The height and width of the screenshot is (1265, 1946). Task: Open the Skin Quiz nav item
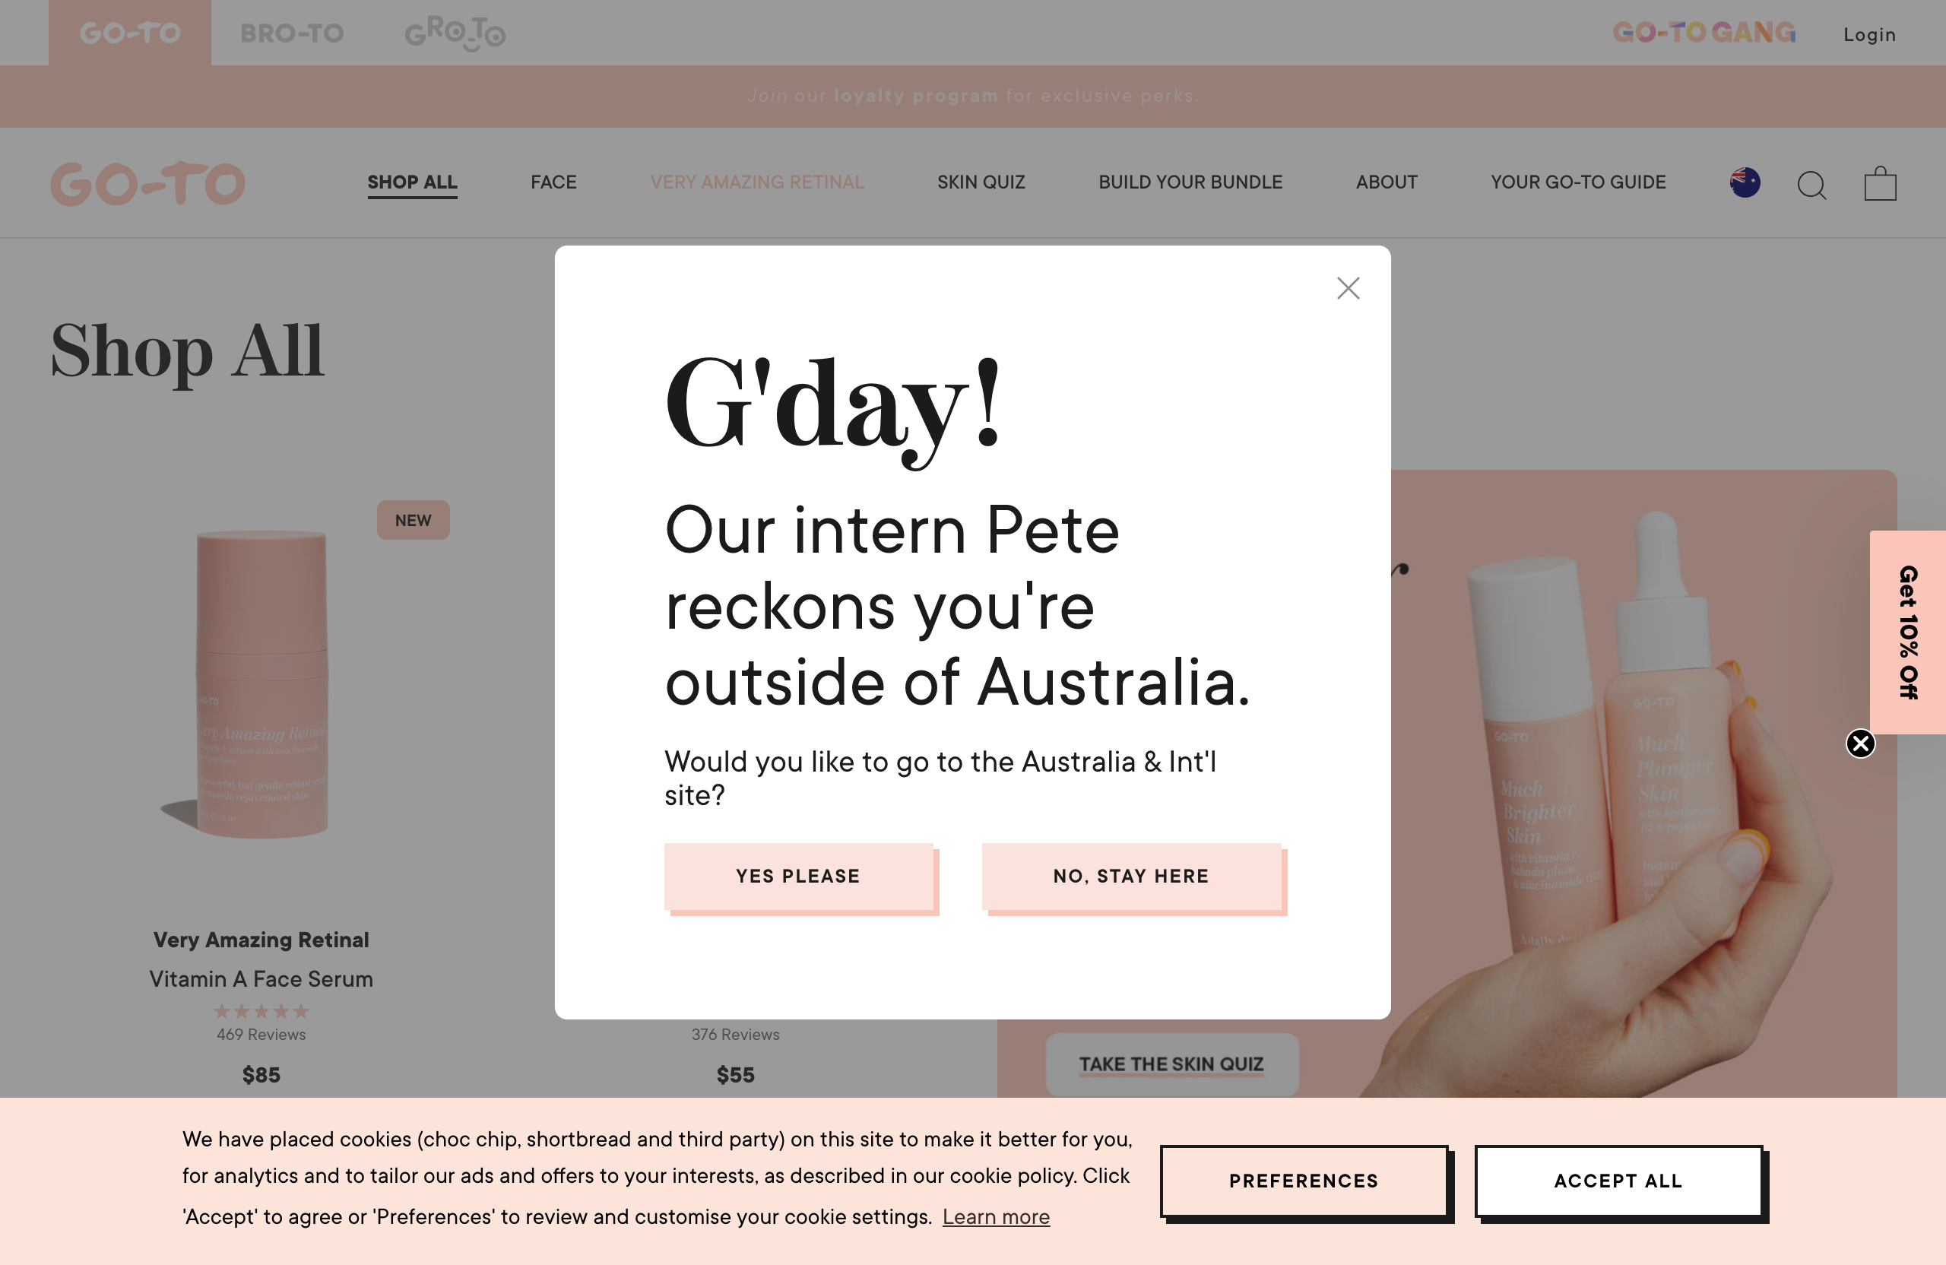pyautogui.click(x=981, y=182)
